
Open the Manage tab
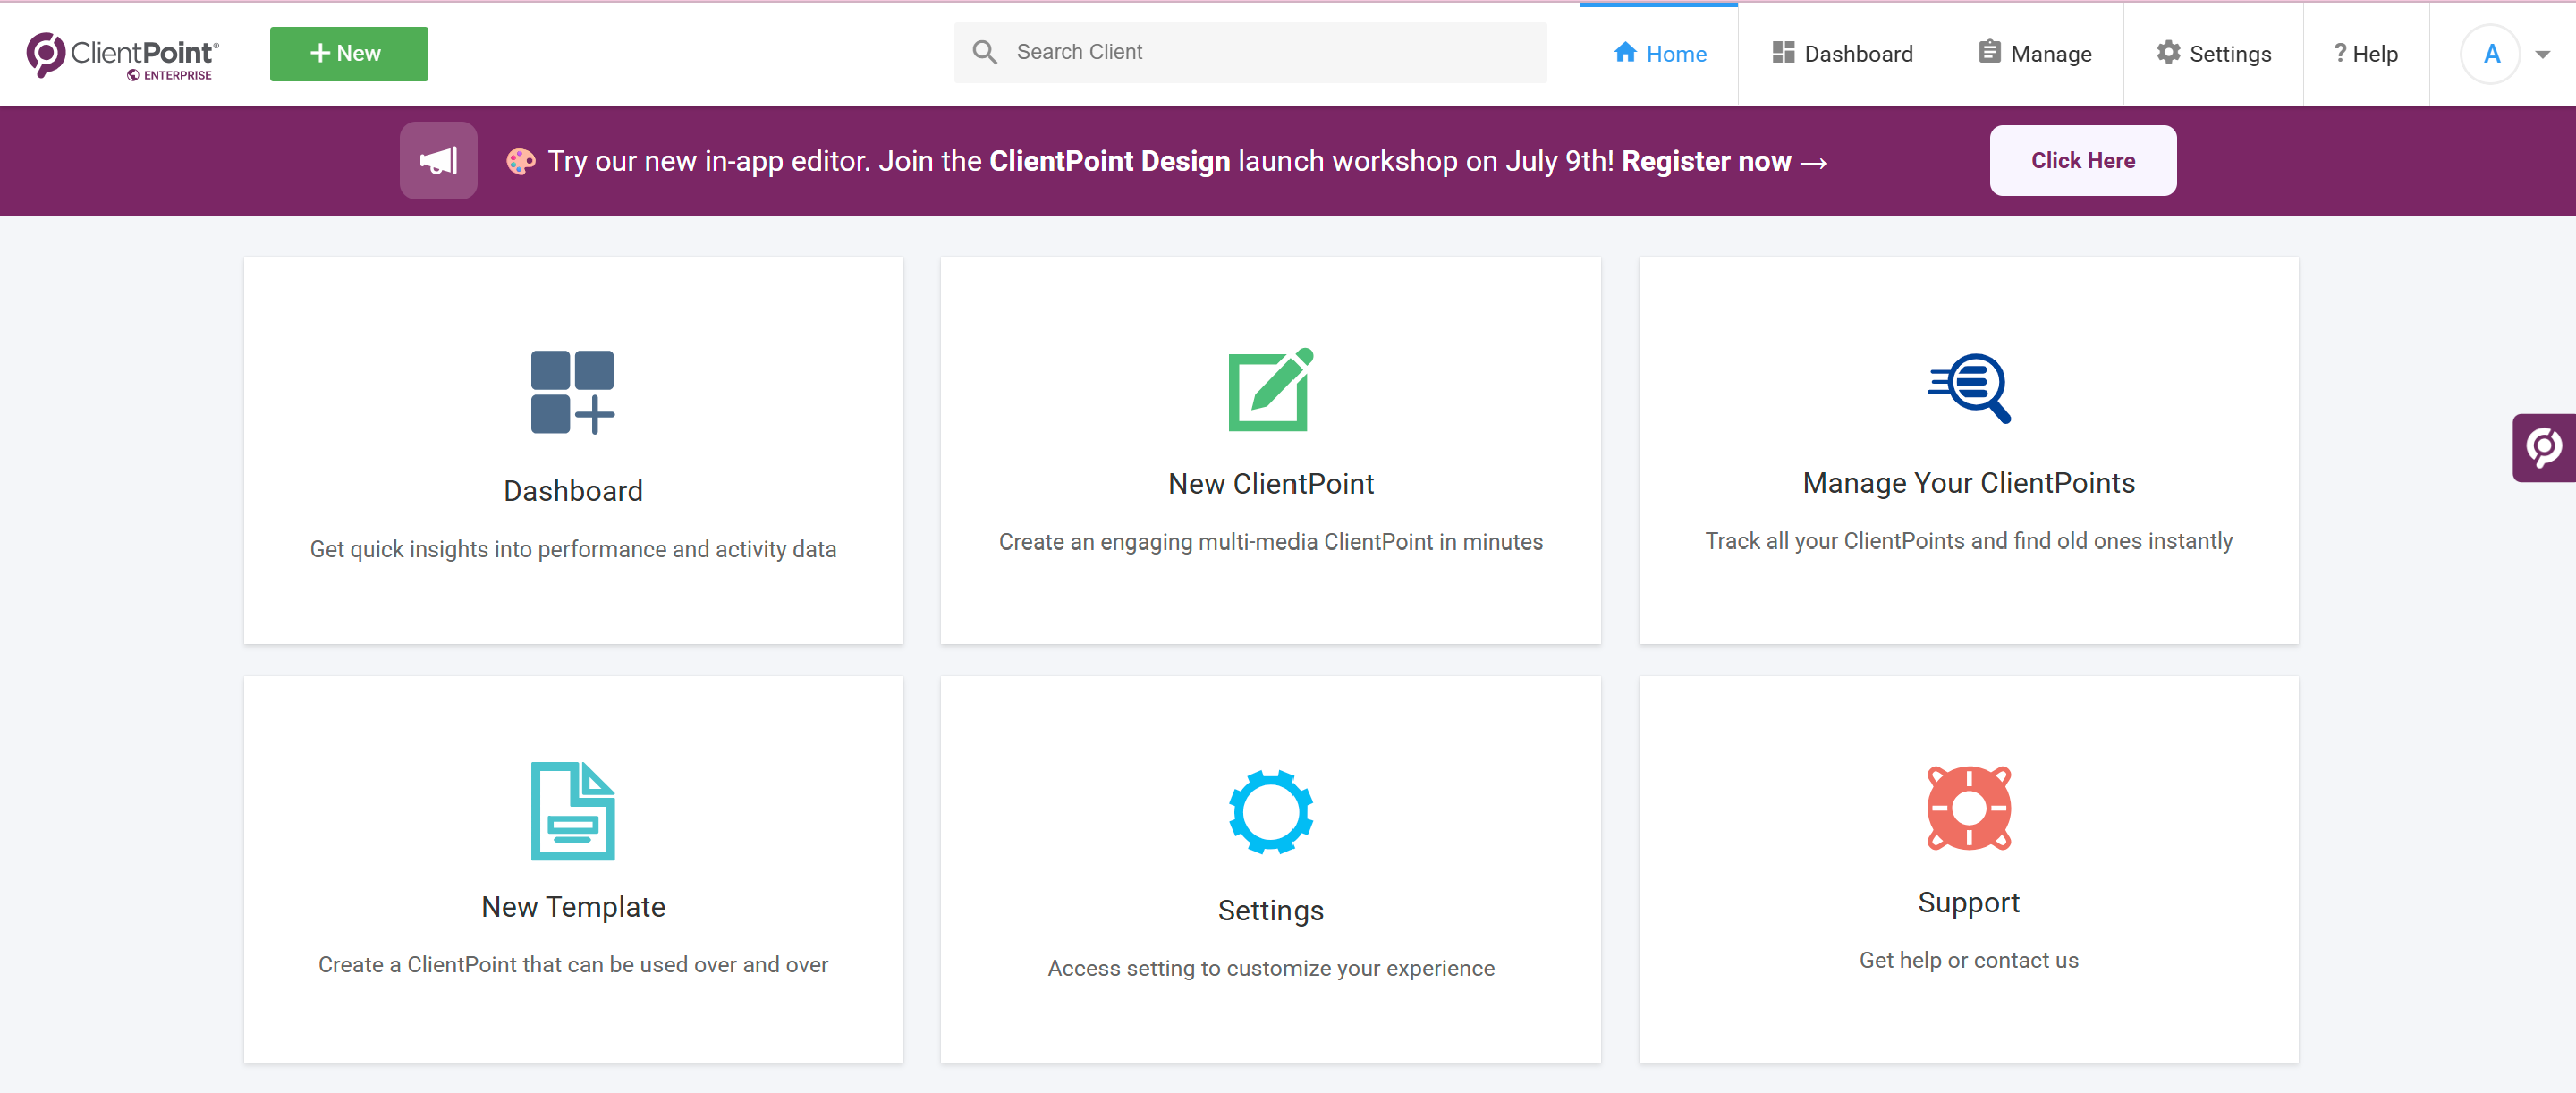tap(2034, 53)
